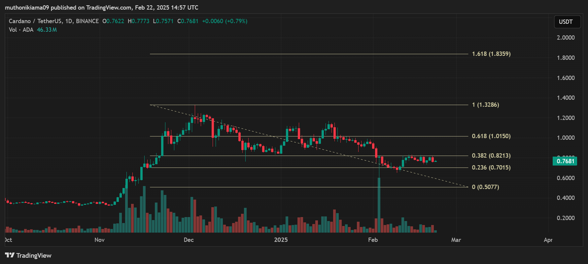
Task: Click the 0.6000 price axis label
Action: point(566,178)
